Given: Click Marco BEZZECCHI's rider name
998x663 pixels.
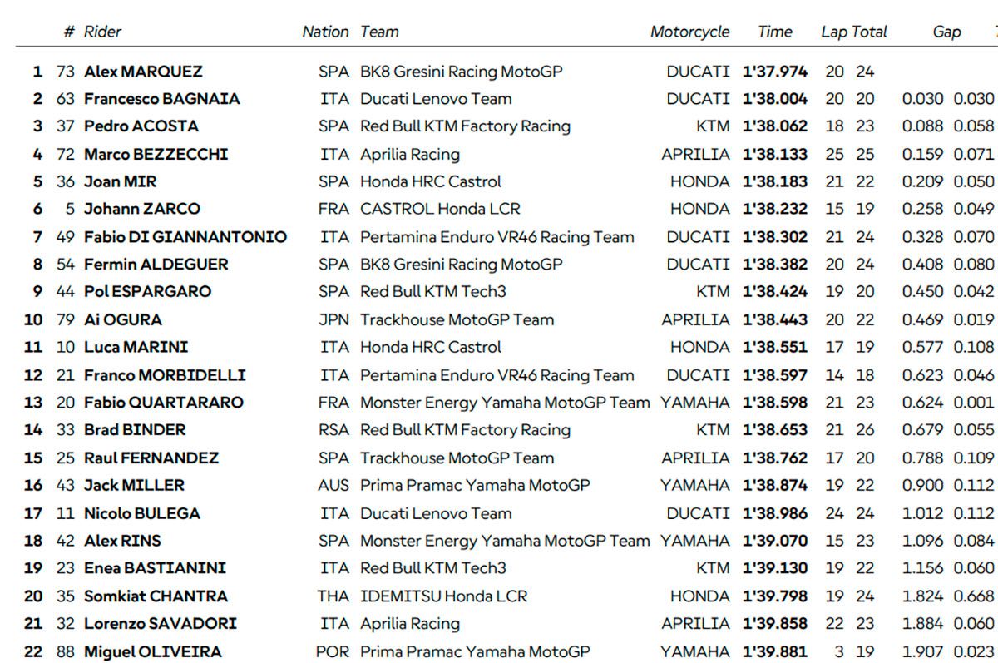Looking at the screenshot, I should 156,154.
